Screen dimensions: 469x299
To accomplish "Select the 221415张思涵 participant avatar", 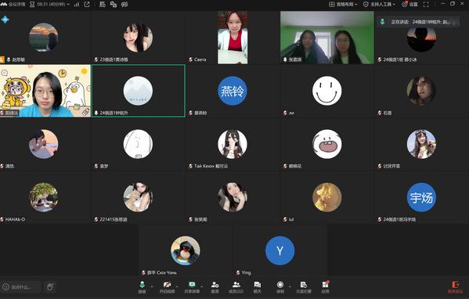I will [x=138, y=197].
